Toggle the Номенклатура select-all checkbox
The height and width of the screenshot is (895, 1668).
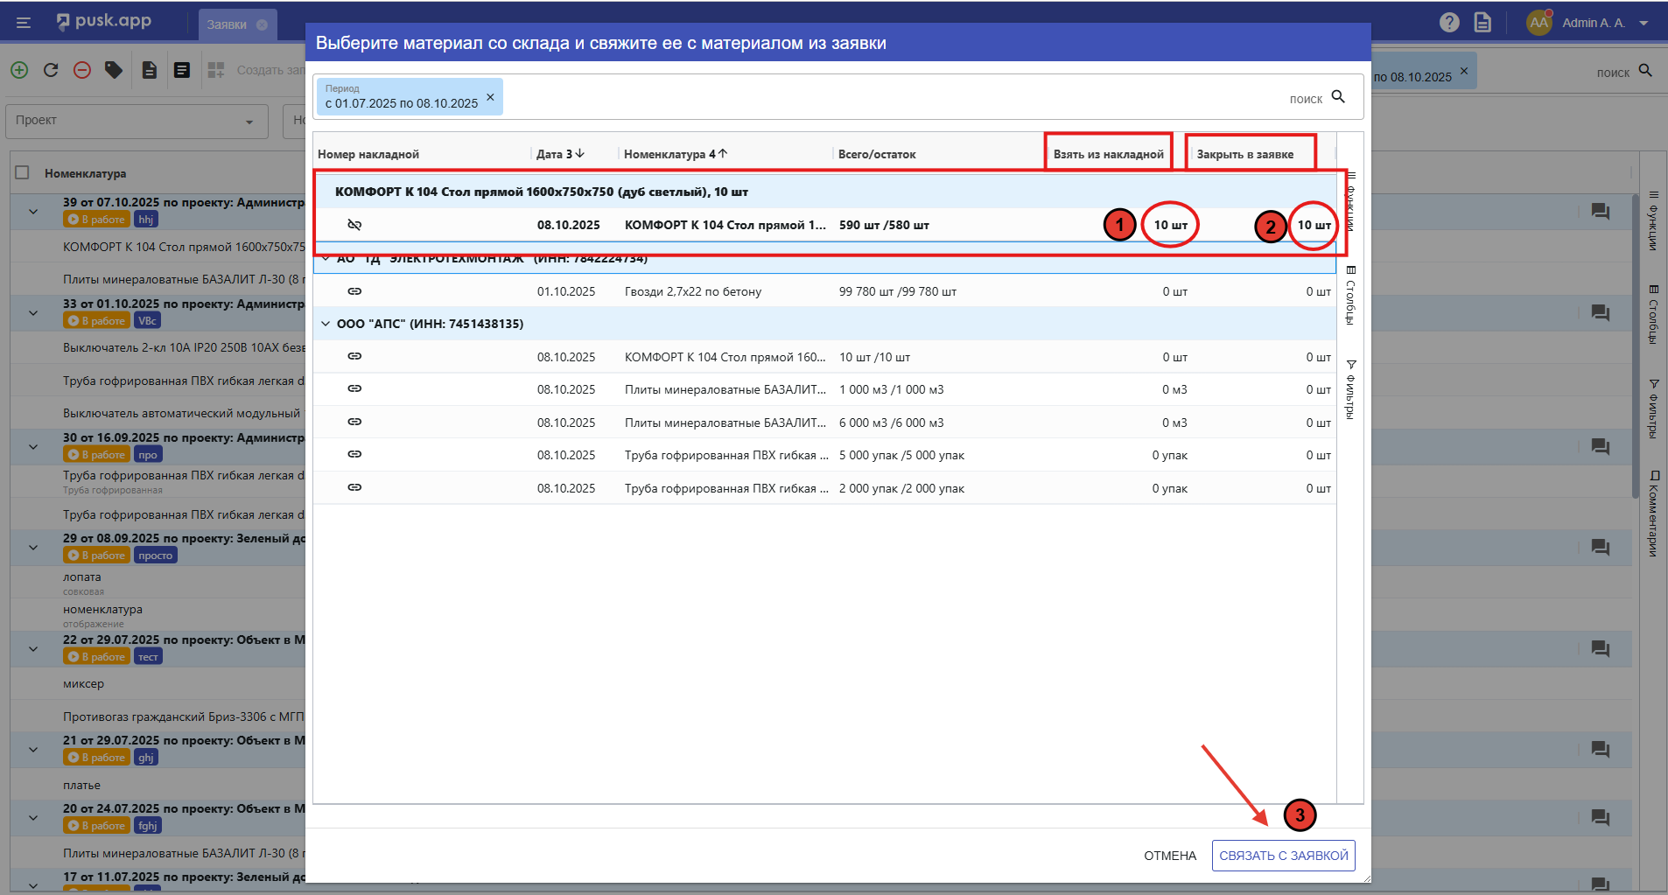coord(23,173)
